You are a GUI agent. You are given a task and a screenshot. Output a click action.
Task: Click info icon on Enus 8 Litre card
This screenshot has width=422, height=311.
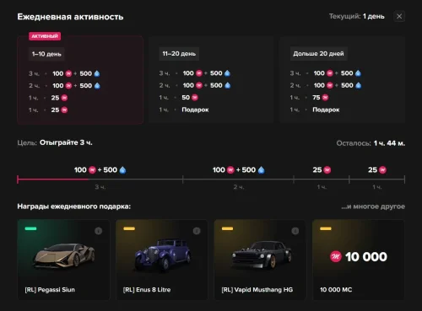[197, 231]
